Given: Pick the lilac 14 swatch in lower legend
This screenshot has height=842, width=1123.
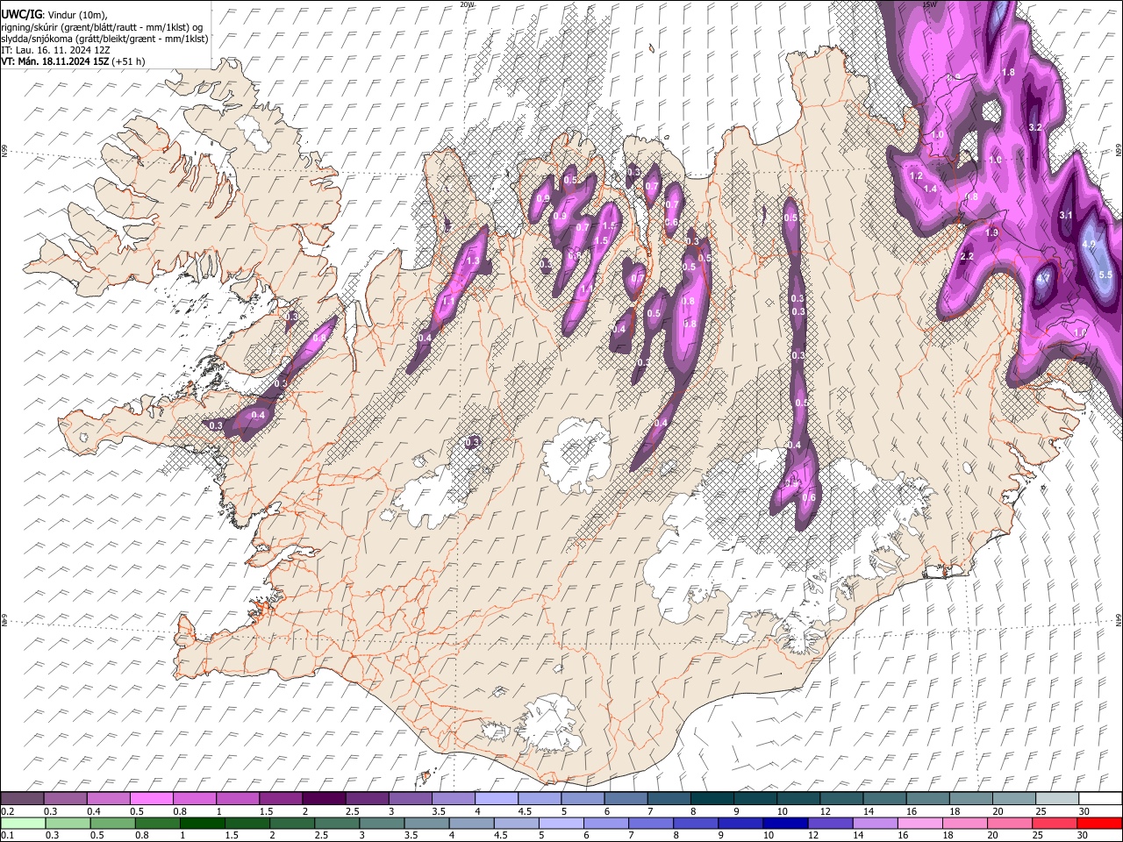Looking at the screenshot, I should point(875,824).
